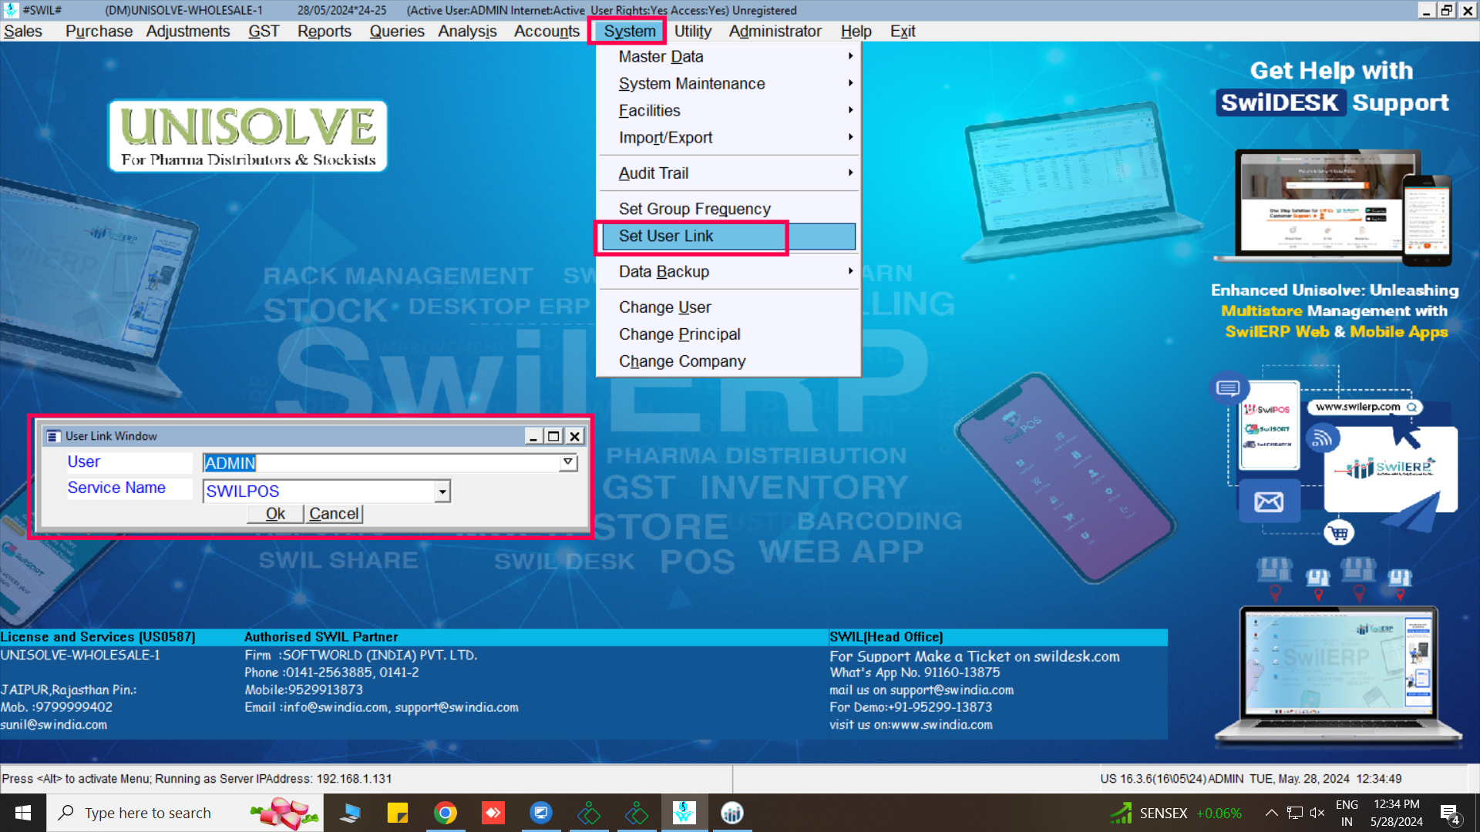This screenshot has width=1480, height=832.
Task: Open the first green diamond taskbar app
Action: [x=589, y=813]
